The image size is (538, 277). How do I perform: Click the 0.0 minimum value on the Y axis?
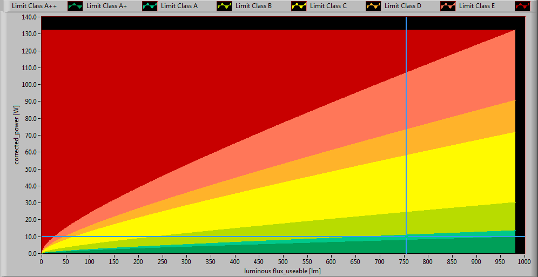(x=31, y=253)
